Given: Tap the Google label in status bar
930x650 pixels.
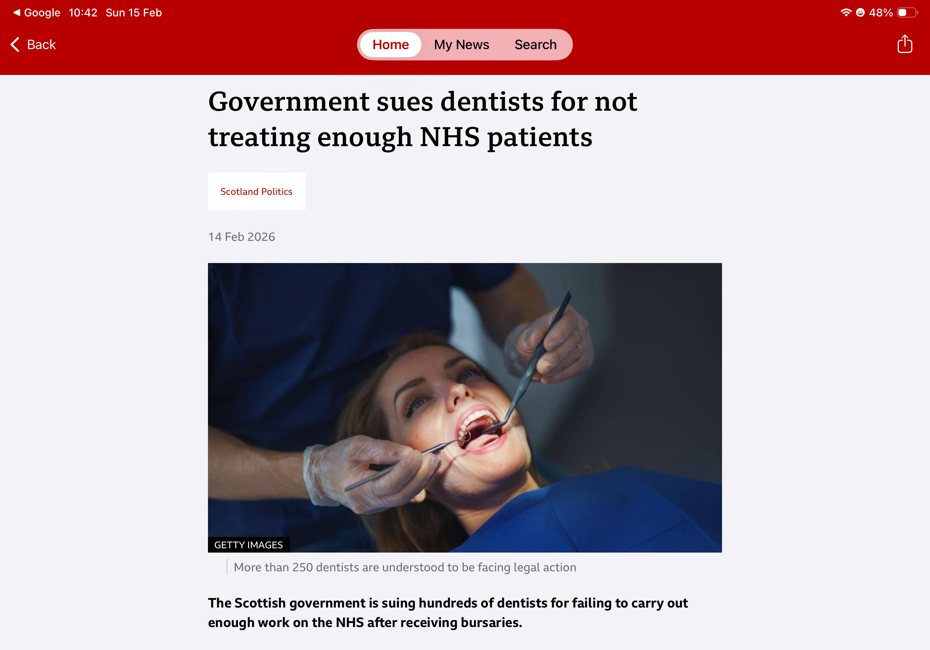Looking at the screenshot, I should click(42, 12).
